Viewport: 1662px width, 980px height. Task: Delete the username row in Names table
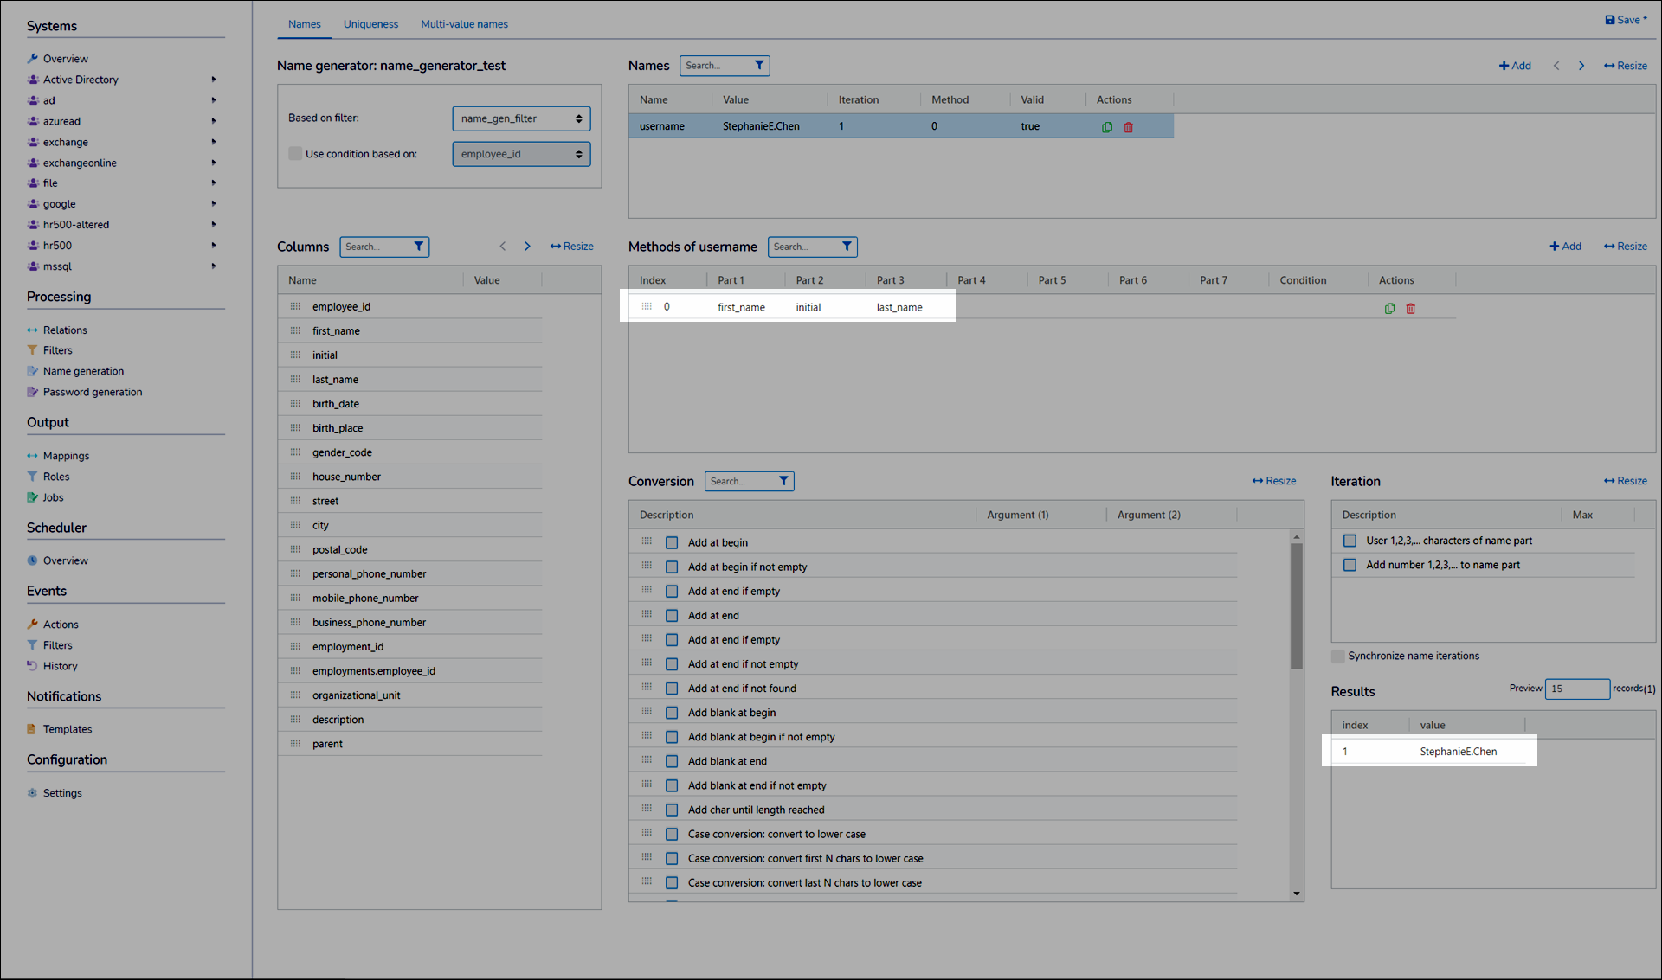pos(1129,127)
